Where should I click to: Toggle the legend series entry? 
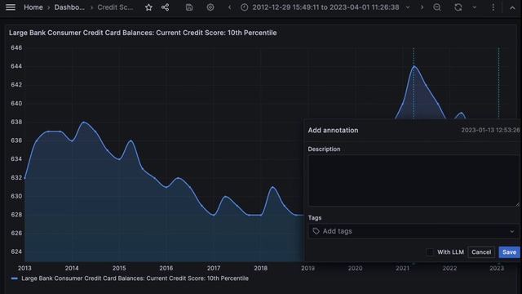[x=135, y=278]
